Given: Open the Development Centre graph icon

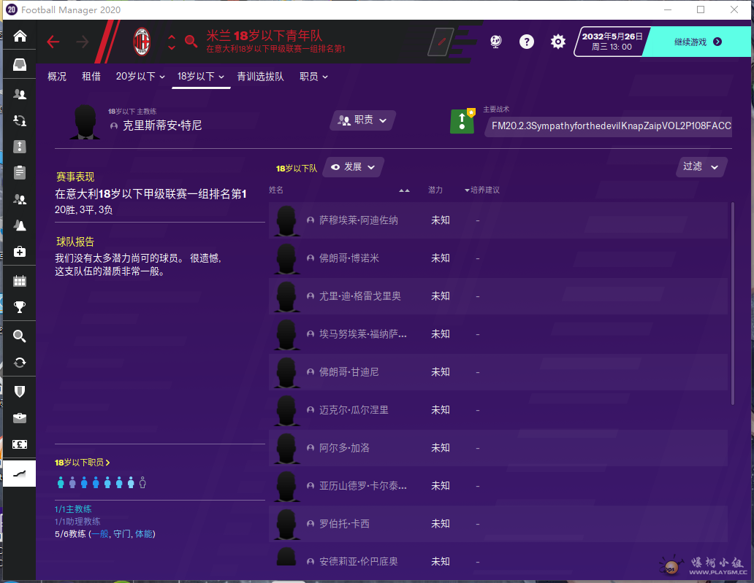Looking at the screenshot, I should 20,474.
